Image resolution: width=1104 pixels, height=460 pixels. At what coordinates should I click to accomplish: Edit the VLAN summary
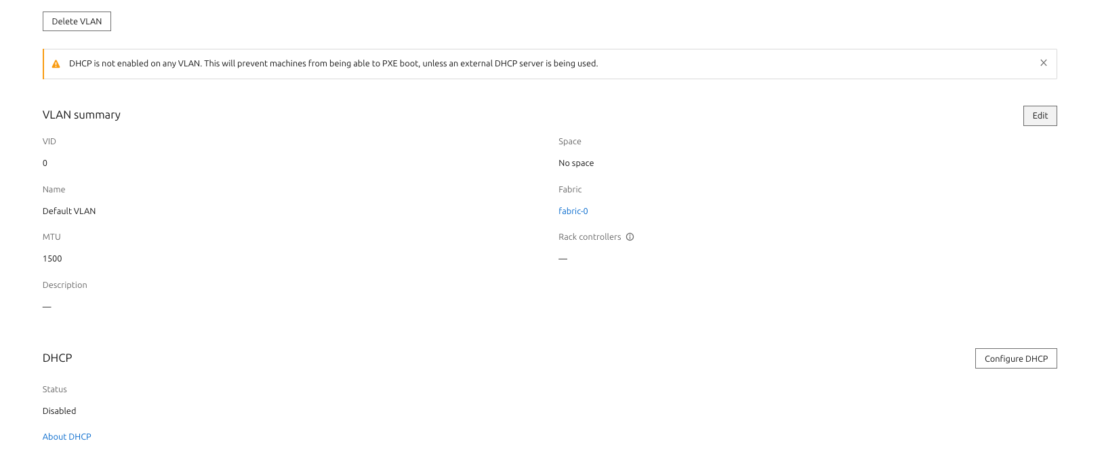click(1039, 116)
